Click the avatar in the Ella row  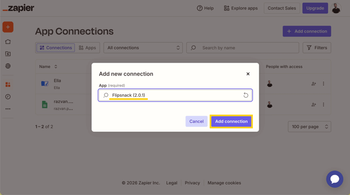(270, 84)
